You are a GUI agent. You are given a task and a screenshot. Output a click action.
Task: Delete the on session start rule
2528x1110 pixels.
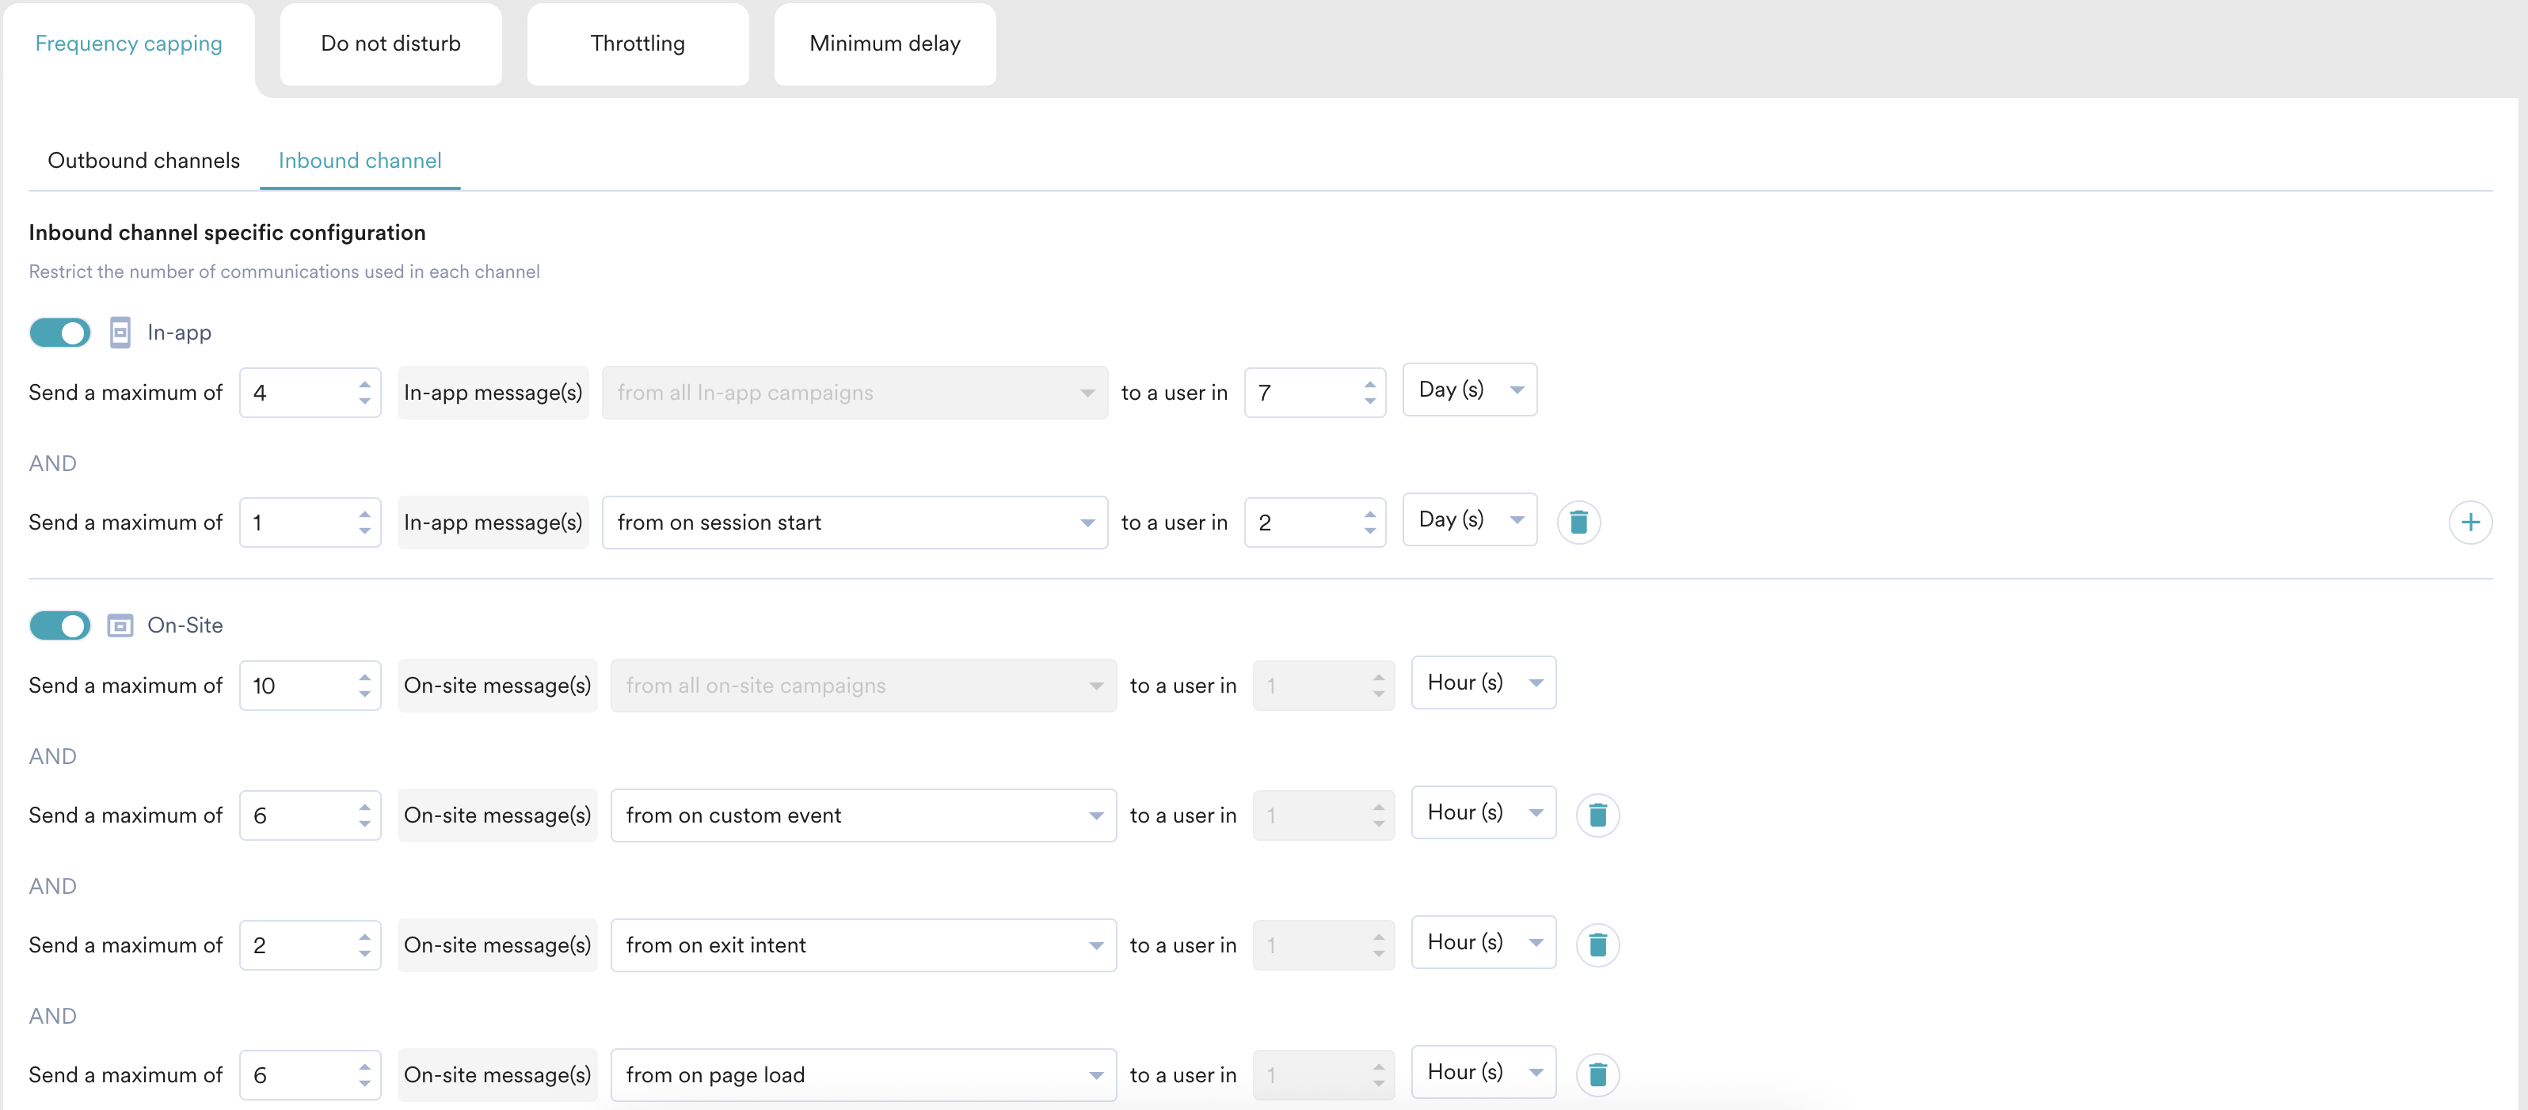pyautogui.click(x=1578, y=522)
